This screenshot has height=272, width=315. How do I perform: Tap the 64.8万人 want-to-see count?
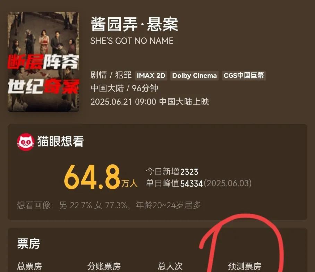point(101,177)
